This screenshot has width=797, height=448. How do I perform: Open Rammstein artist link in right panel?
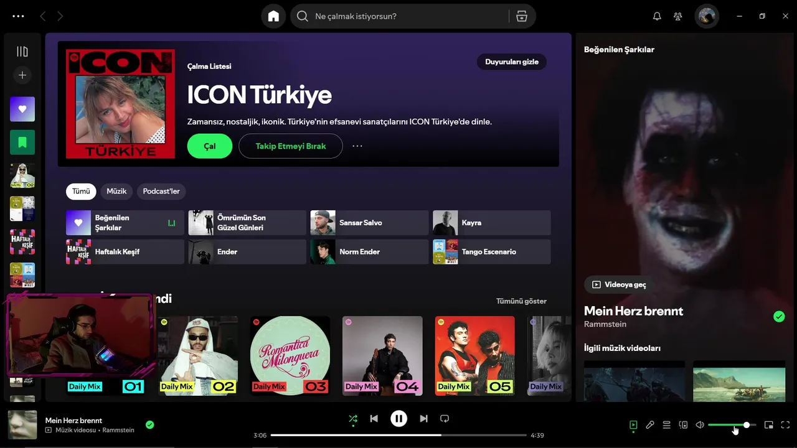click(x=605, y=324)
